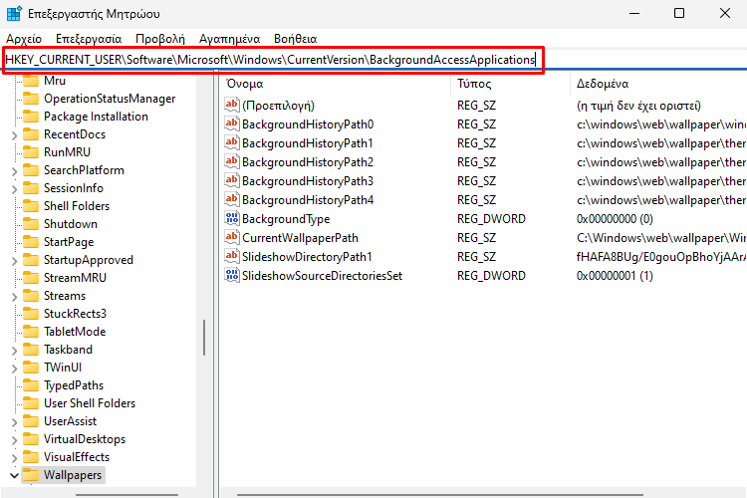Collapse the Wallpapers key

[x=14, y=476]
